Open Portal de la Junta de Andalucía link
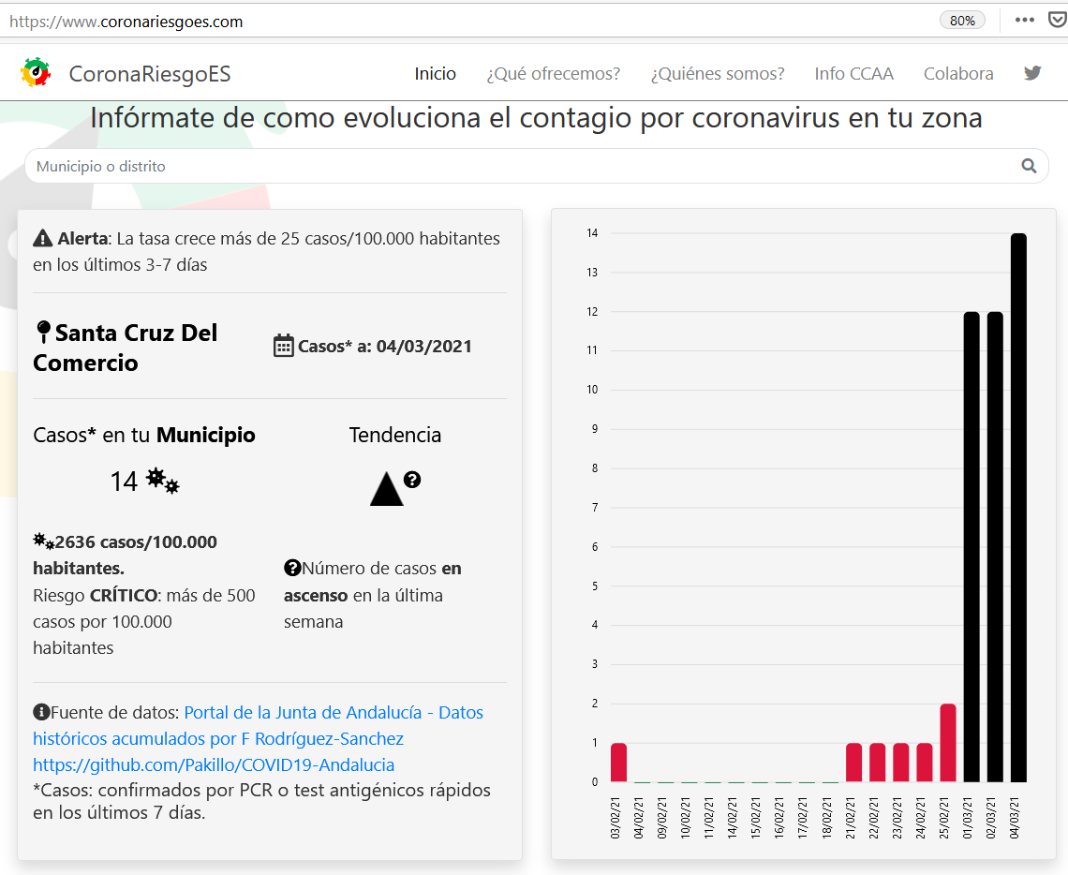The height and width of the screenshot is (875, 1068). click(x=334, y=712)
